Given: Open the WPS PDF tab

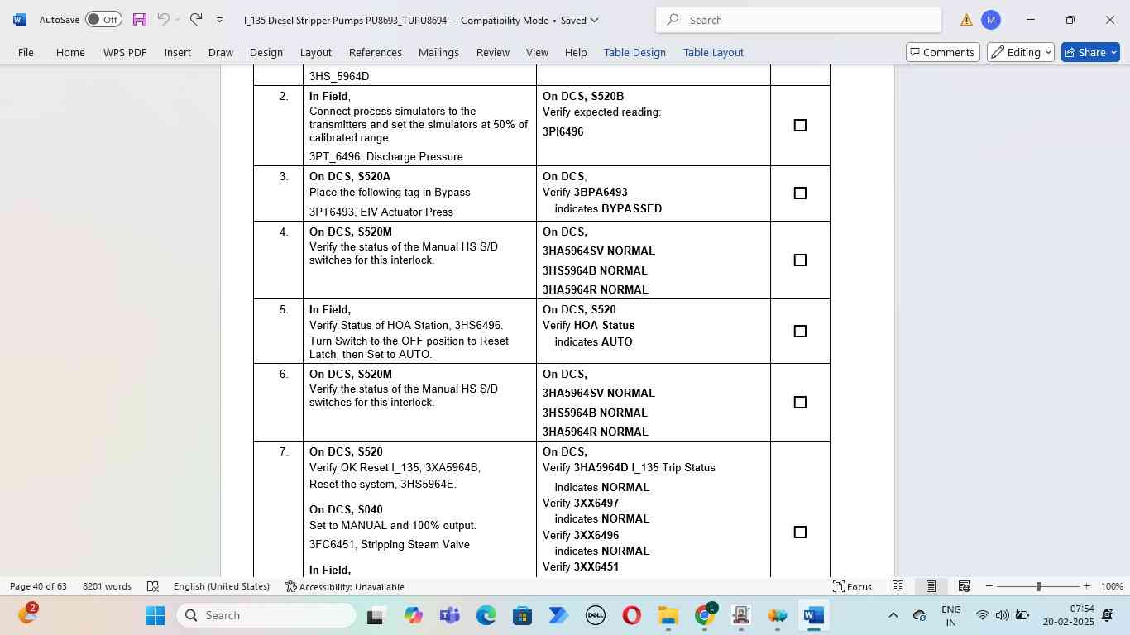Looking at the screenshot, I should click(125, 52).
